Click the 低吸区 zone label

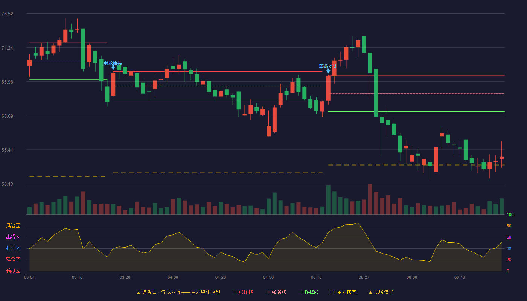coord(13,271)
